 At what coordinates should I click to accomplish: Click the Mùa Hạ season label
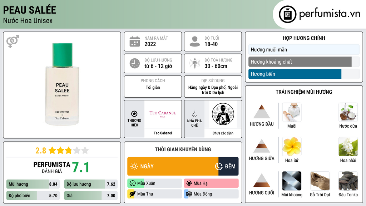[x=201, y=183]
